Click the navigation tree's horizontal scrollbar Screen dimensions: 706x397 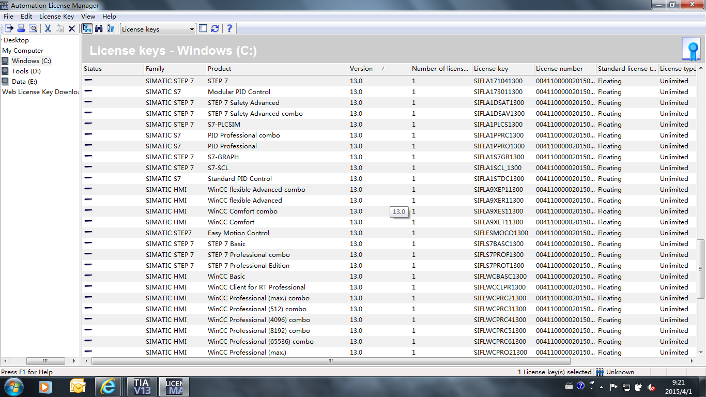coord(45,361)
